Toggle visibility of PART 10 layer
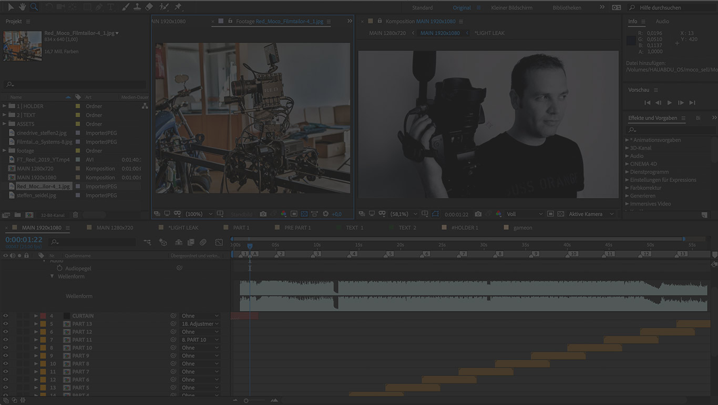 (x=6, y=348)
